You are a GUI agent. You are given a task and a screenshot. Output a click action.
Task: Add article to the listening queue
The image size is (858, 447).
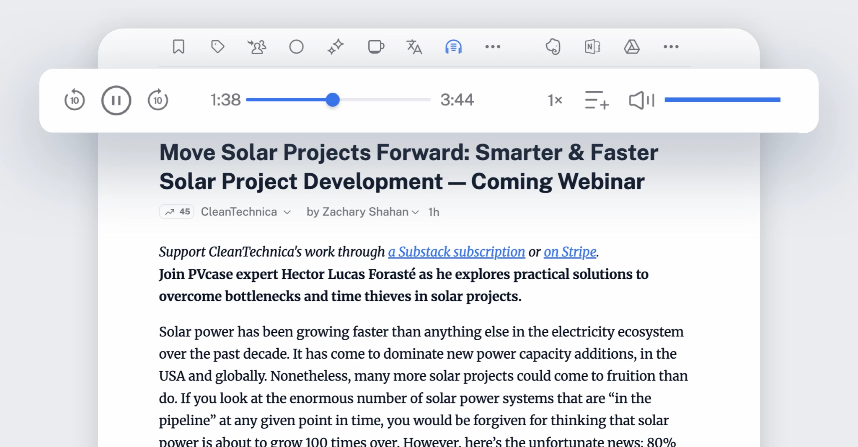597,100
